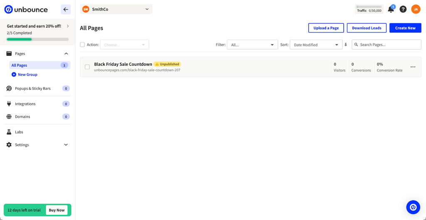Tick the select-all Action checkbox

point(82,45)
